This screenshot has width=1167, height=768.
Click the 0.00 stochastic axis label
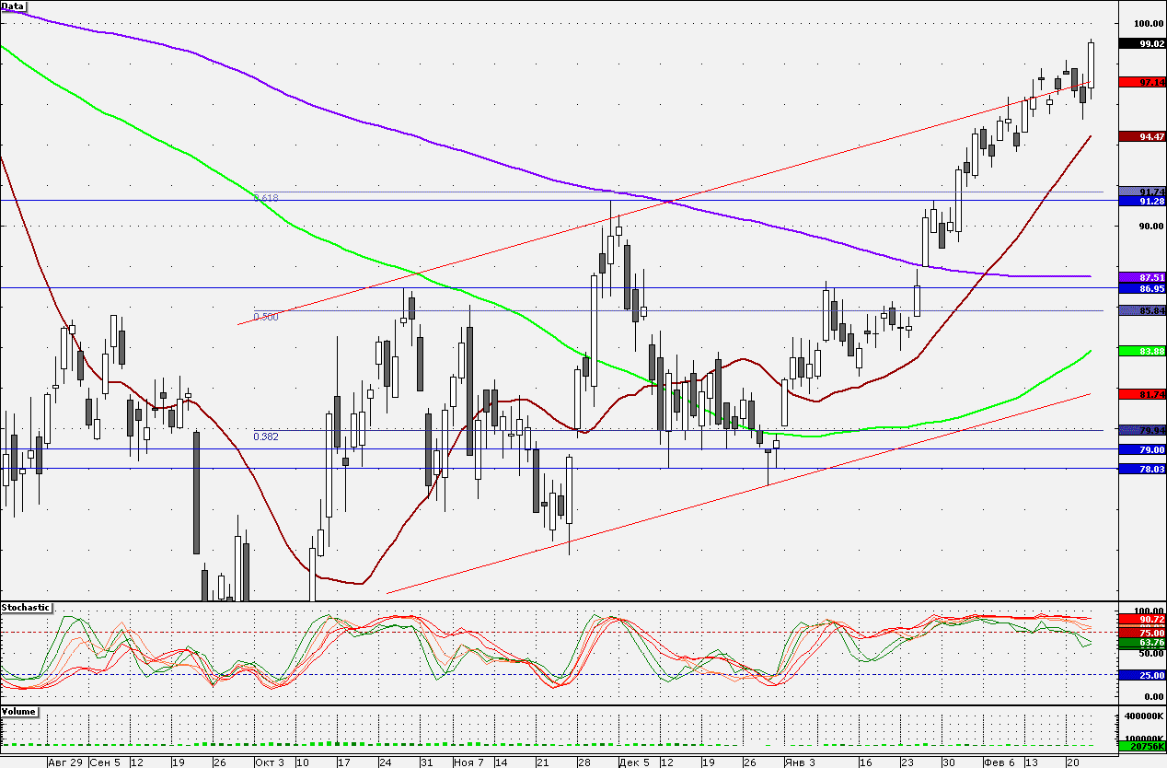(1153, 696)
